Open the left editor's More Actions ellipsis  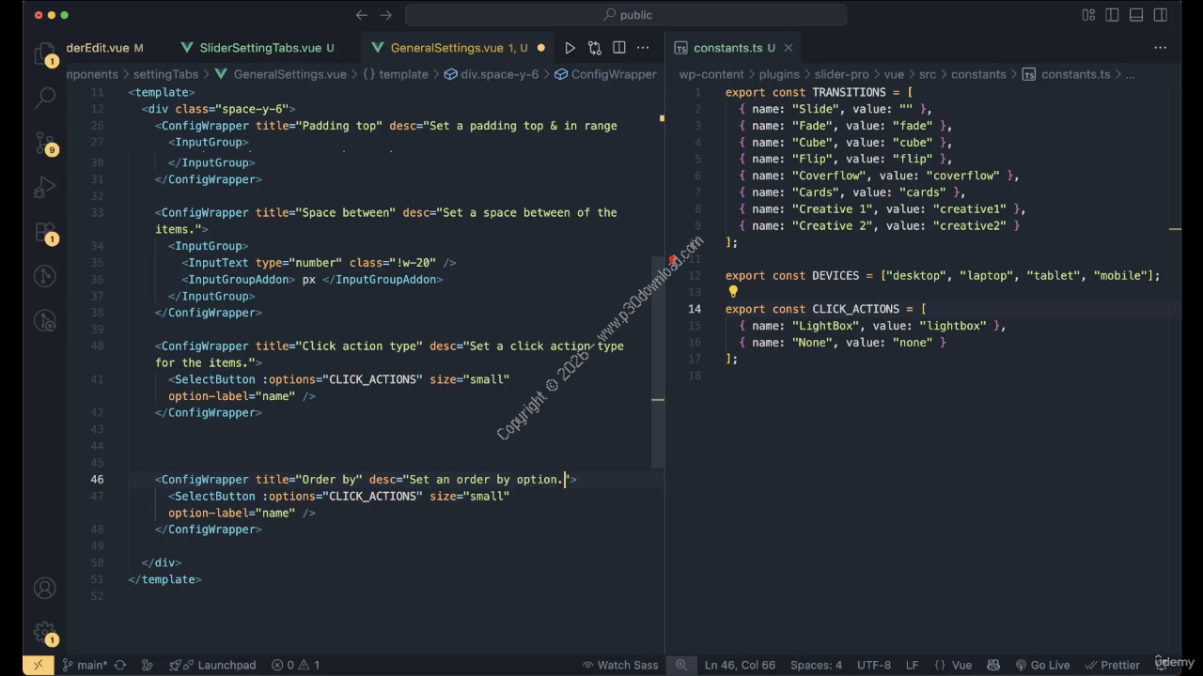(x=643, y=48)
